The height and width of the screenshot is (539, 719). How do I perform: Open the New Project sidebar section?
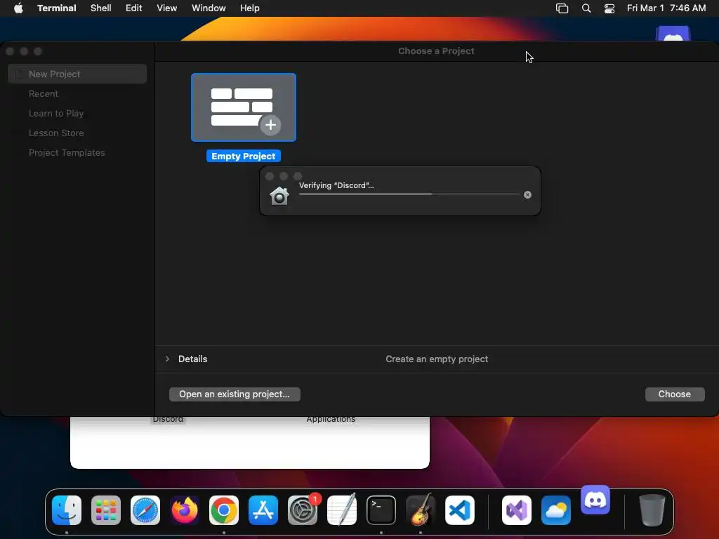pos(77,74)
